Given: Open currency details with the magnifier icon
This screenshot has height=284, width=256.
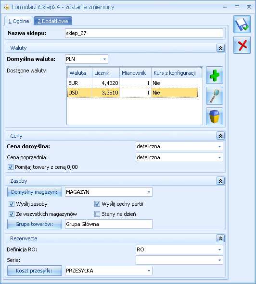Looking at the screenshot, I should [215, 95].
